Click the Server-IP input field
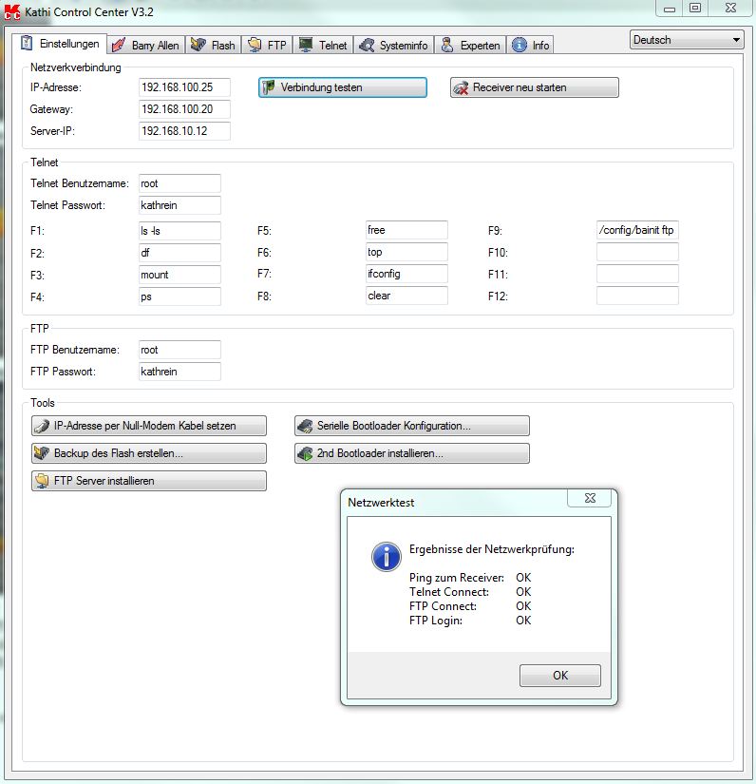The width and height of the screenshot is (756, 784). click(184, 131)
